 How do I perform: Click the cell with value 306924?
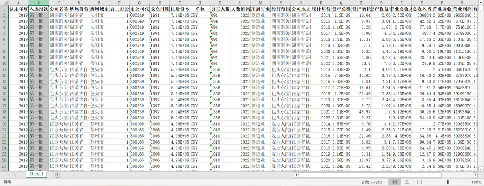click(422, 15)
